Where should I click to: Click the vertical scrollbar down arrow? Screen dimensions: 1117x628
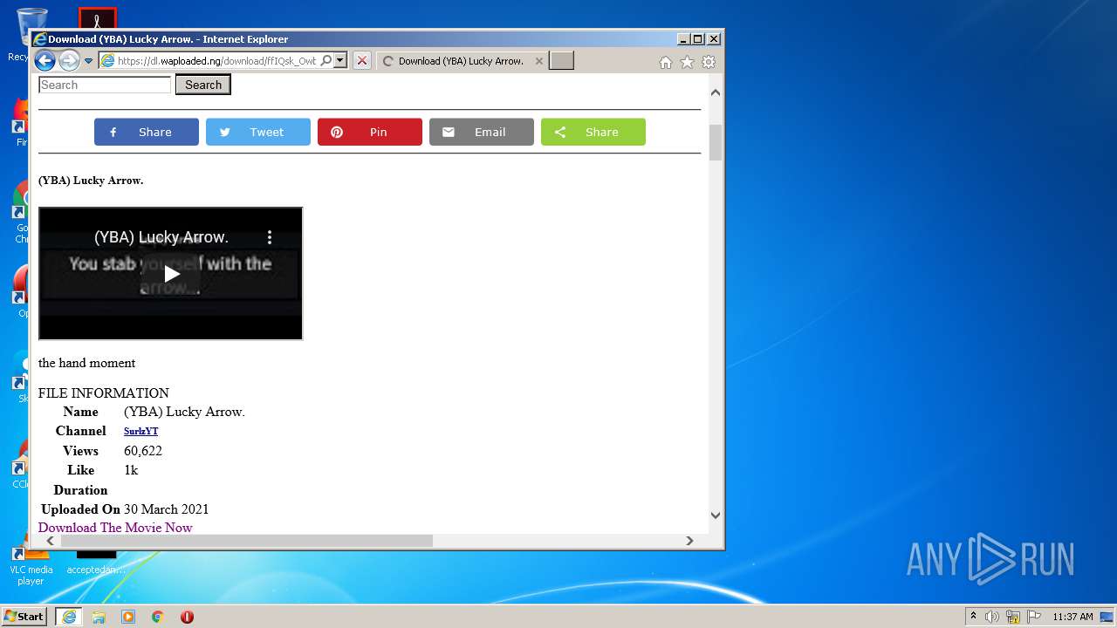coord(716,515)
